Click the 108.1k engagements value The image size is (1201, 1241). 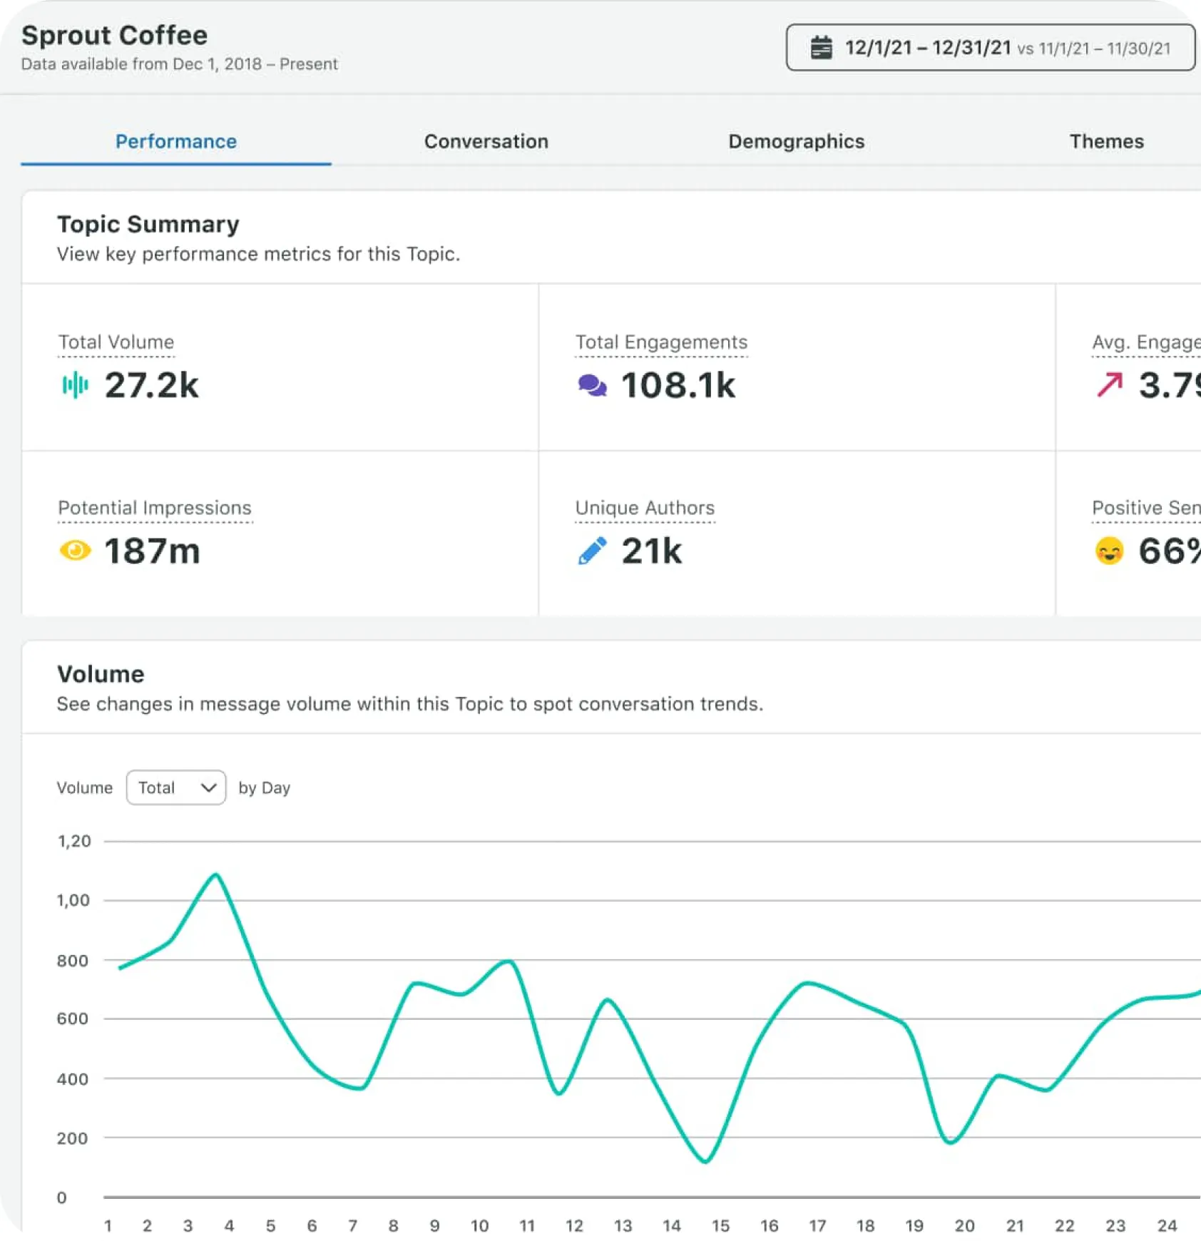(678, 386)
